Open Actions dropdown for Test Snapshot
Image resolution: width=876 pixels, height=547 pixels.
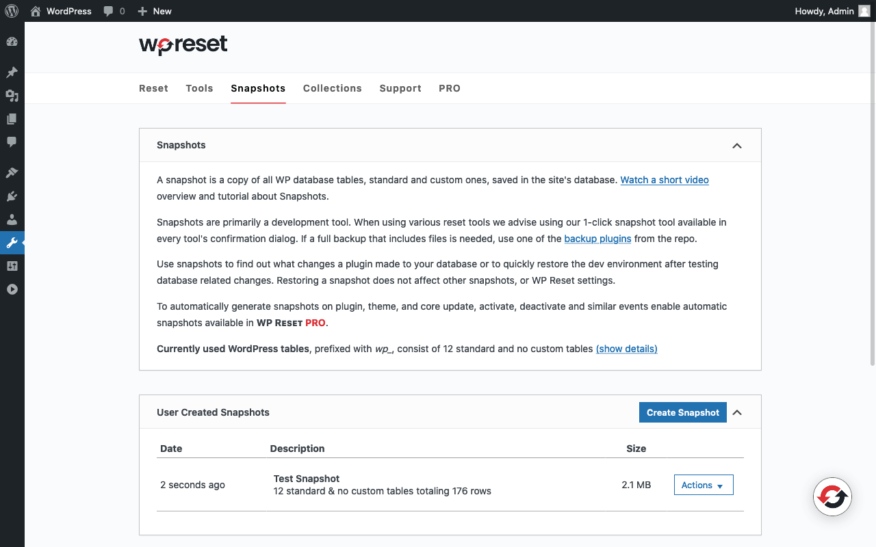tap(703, 485)
